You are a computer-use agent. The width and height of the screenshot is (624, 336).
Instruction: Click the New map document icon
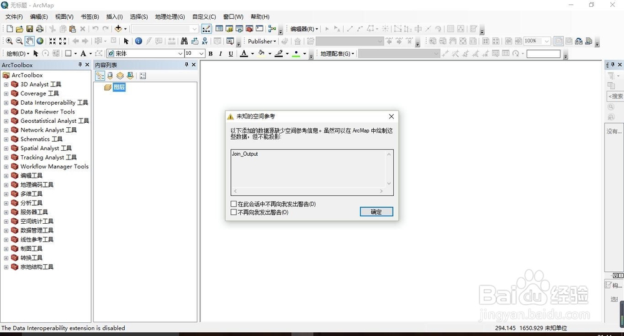[x=9, y=29]
